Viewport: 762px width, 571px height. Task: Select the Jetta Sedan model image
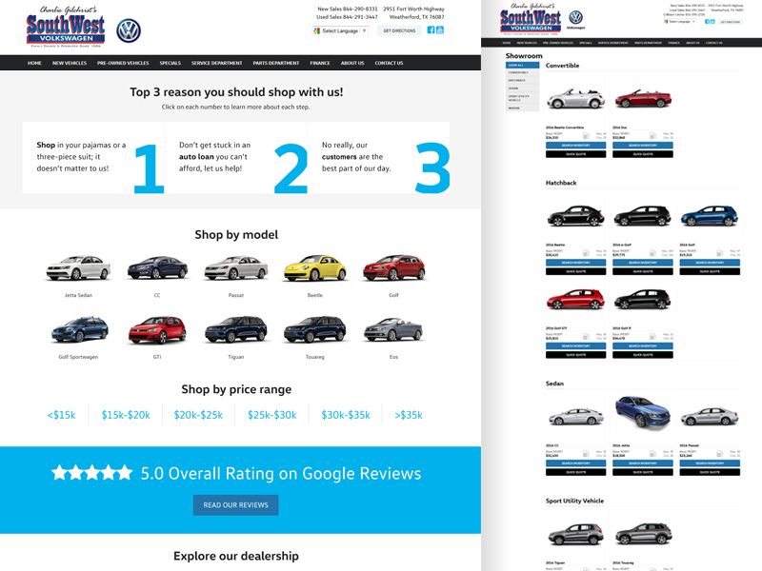coord(78,268)
